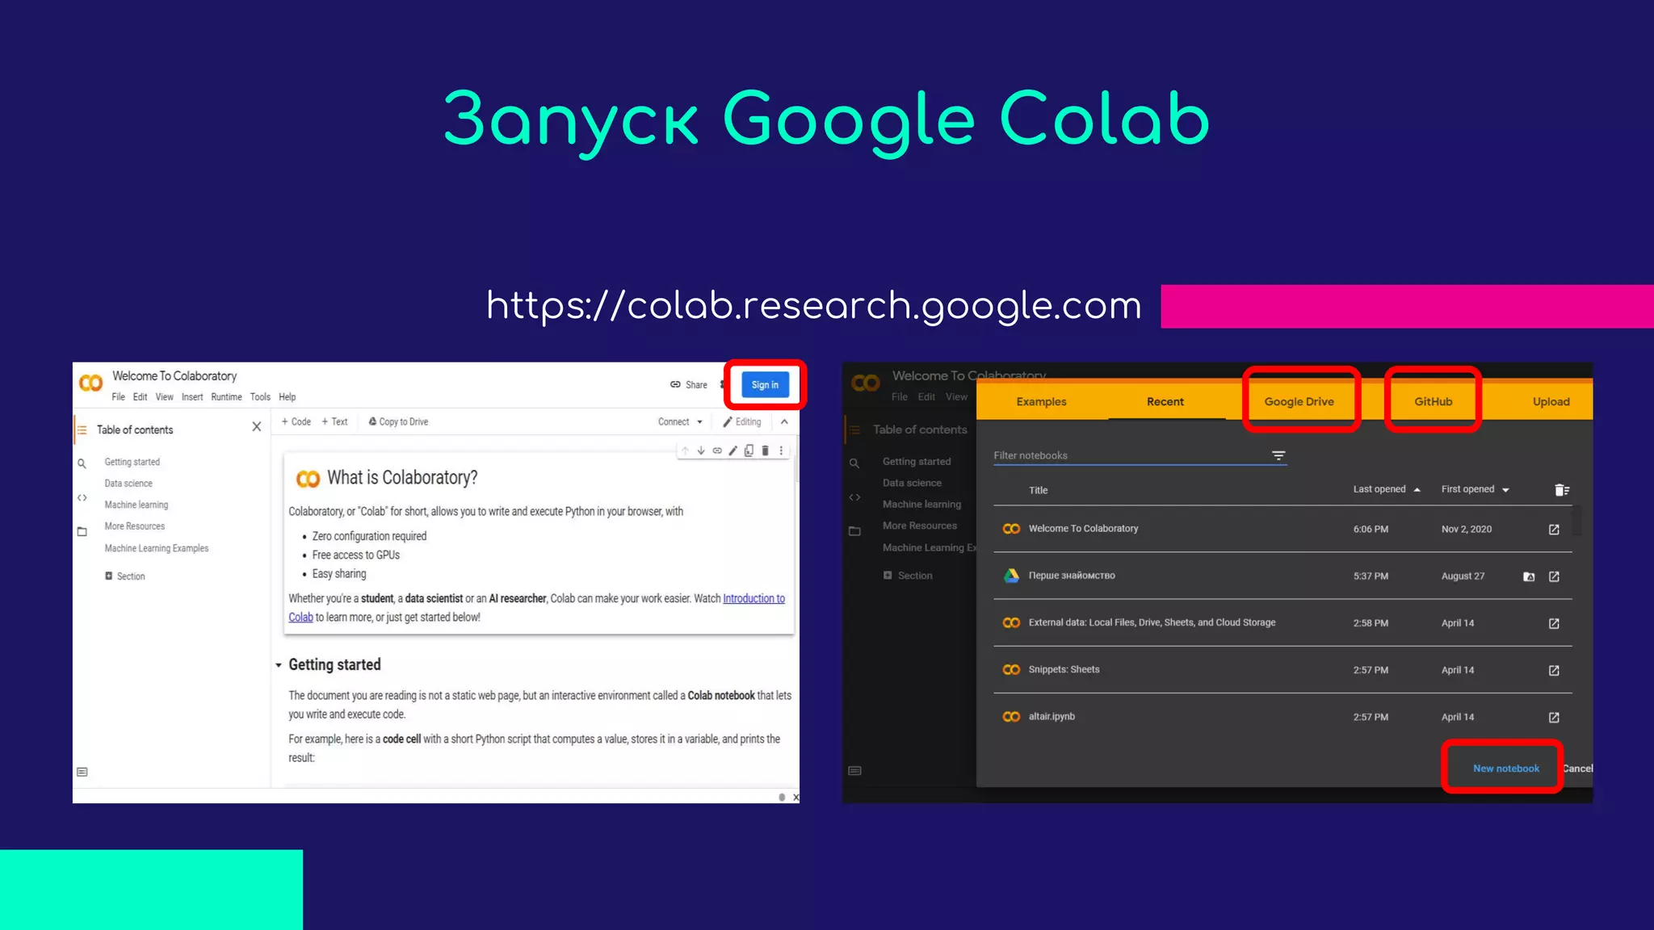Open the search icon in the light window sidebar
This screenshot has height=930, width=1654.
click(82, 463)
